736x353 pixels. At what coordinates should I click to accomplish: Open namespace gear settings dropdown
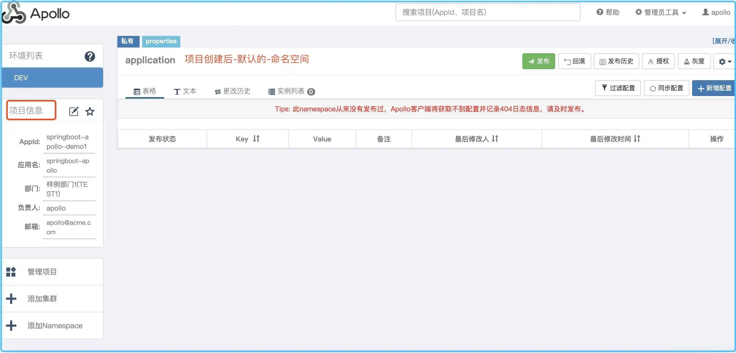pyautogui.click(x=725, y=61)
